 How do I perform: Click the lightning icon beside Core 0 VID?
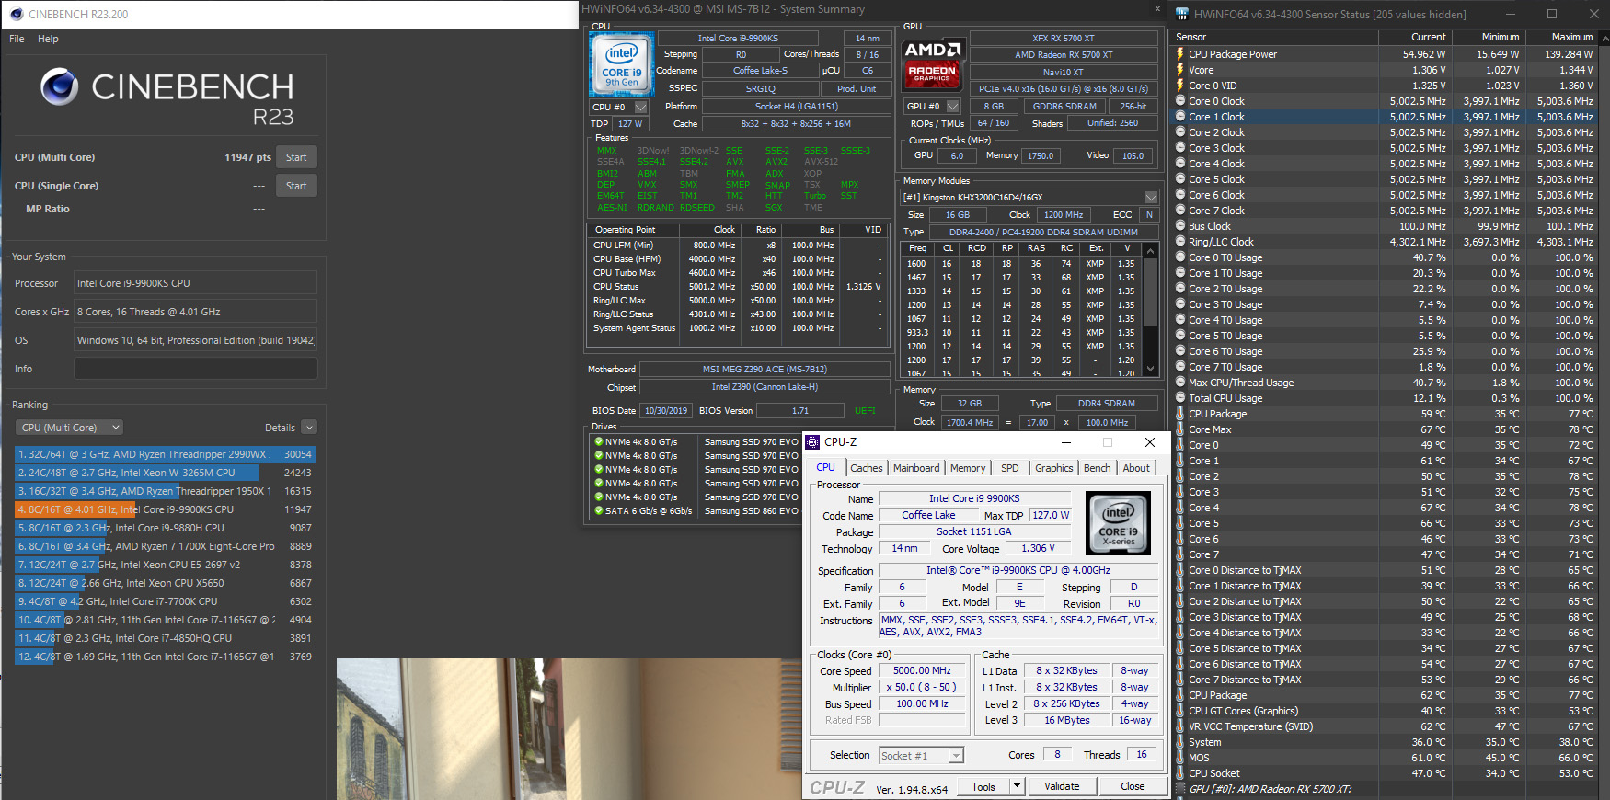click(1180, 86)
